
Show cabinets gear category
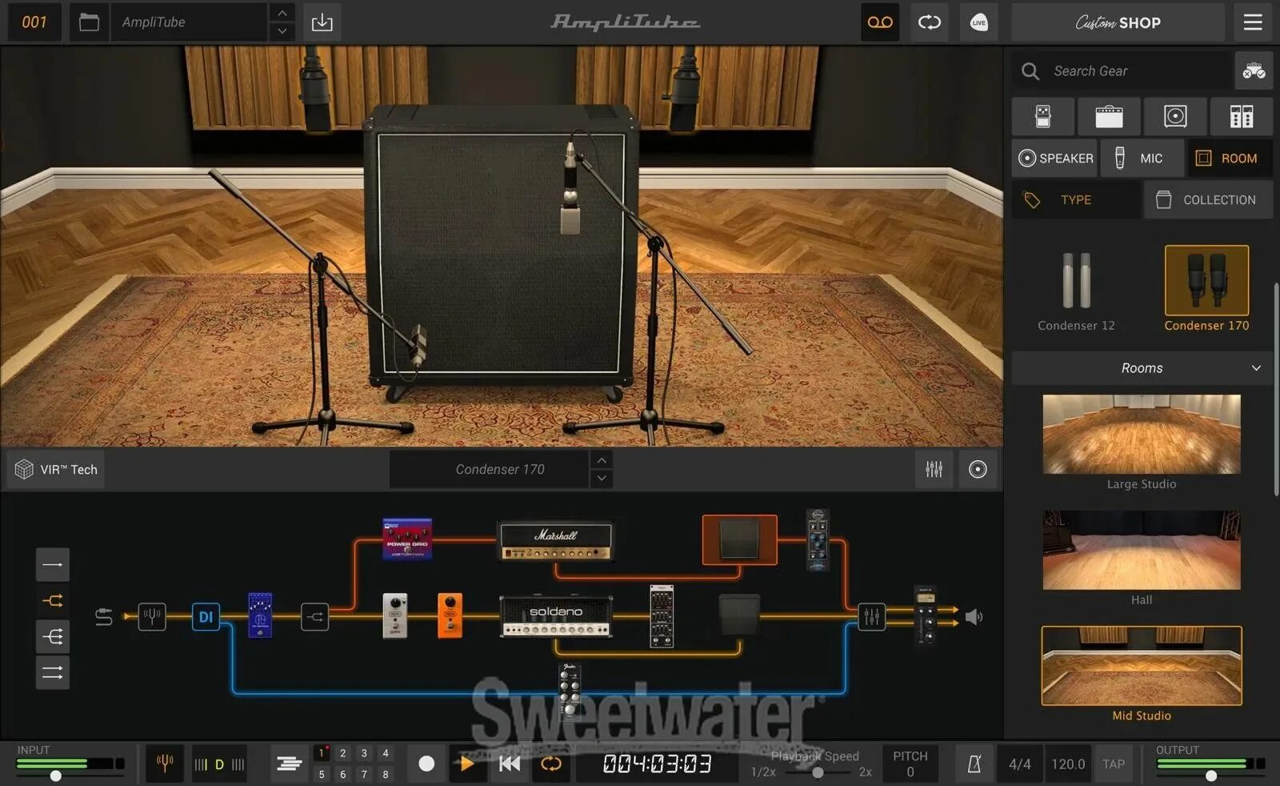(1175, 117)
